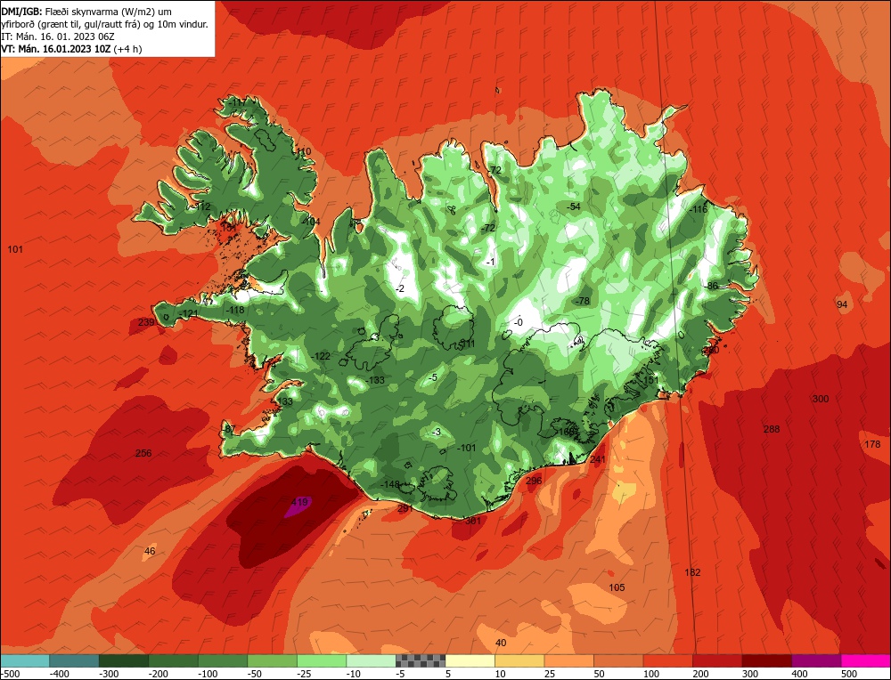Image resolution: width=891 pixels, height=680 pixels.
Task: Click the -121 value on the western peninsula
Action: [188, 314]
